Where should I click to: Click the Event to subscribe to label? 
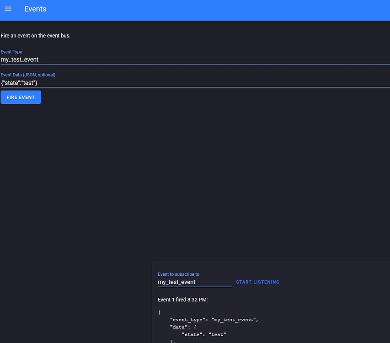(x=178, y=274)
